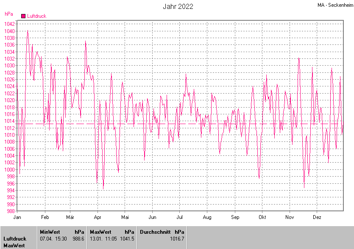
Task: Click the 07.04. 15:30 min timestamp
Action: coord(53,239)
